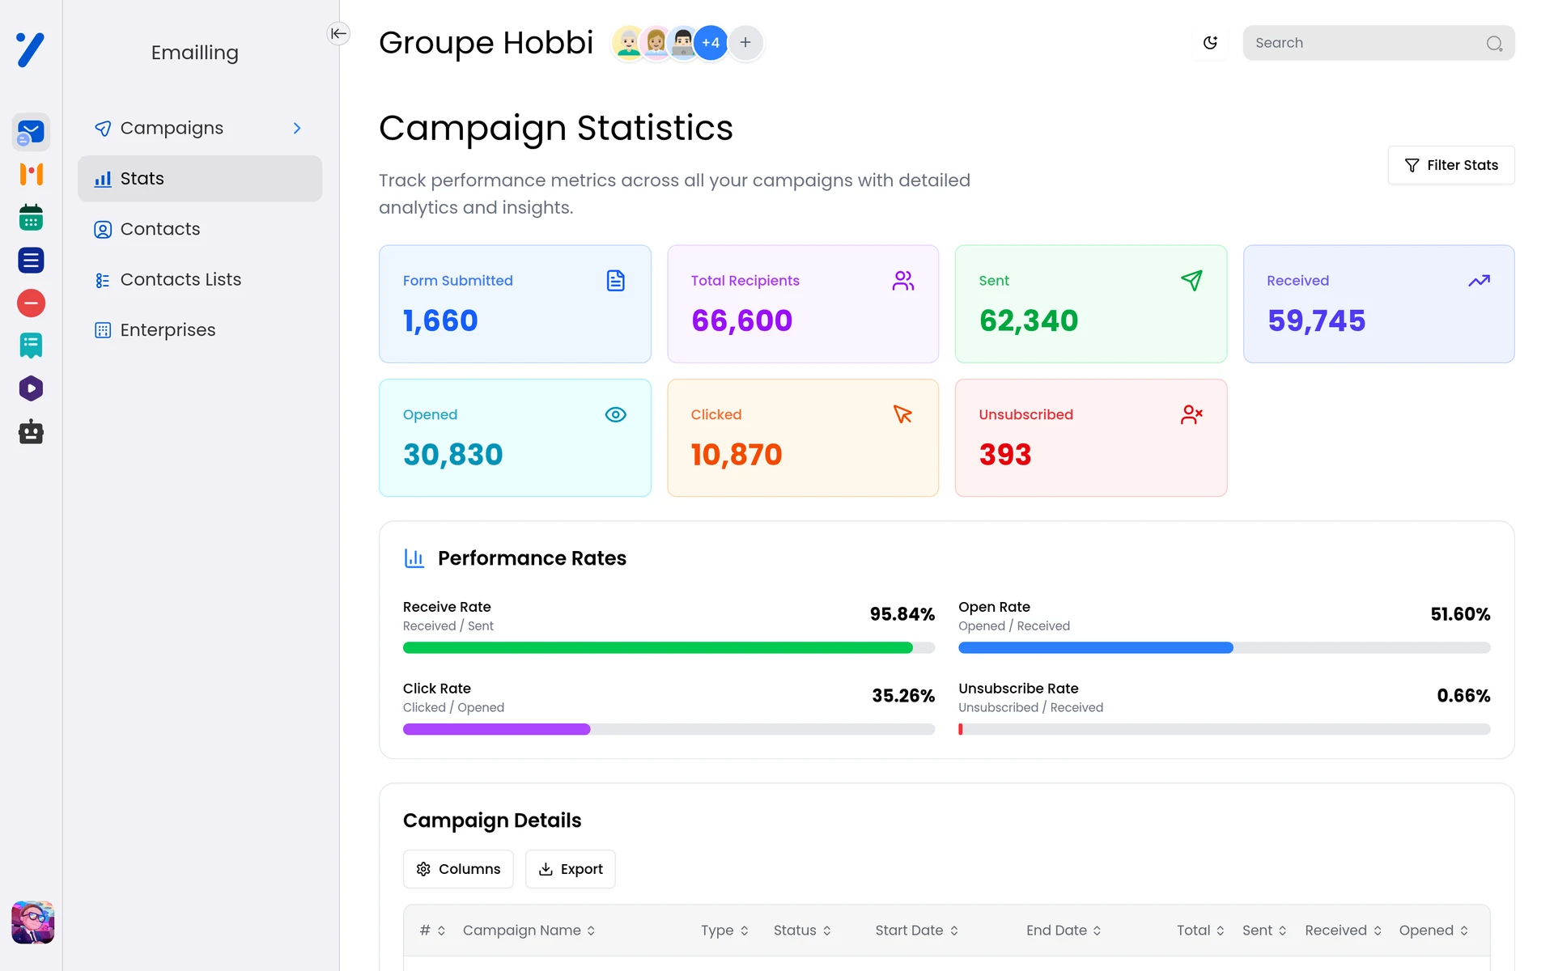
Task: Open the emailing app icon in the left rail
Action: [x=31, y=132]
